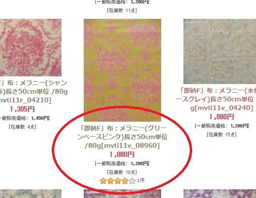256x198 pixels.
Task: Click the second gold review star
Action: pyautogui.click(x=110, y=181)
